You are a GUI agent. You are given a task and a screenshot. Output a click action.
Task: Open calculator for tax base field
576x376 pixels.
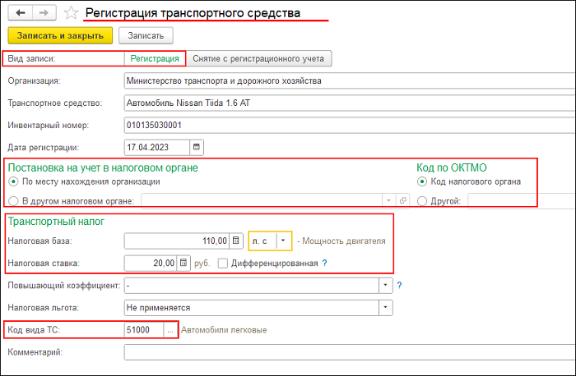(235, 241)
